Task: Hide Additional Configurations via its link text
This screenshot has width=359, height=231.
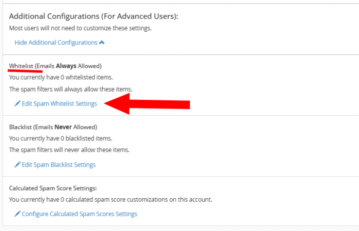Action: coord(56,43)
